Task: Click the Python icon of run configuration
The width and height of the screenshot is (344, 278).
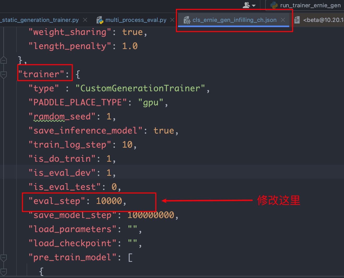Action: coord(274,5)
